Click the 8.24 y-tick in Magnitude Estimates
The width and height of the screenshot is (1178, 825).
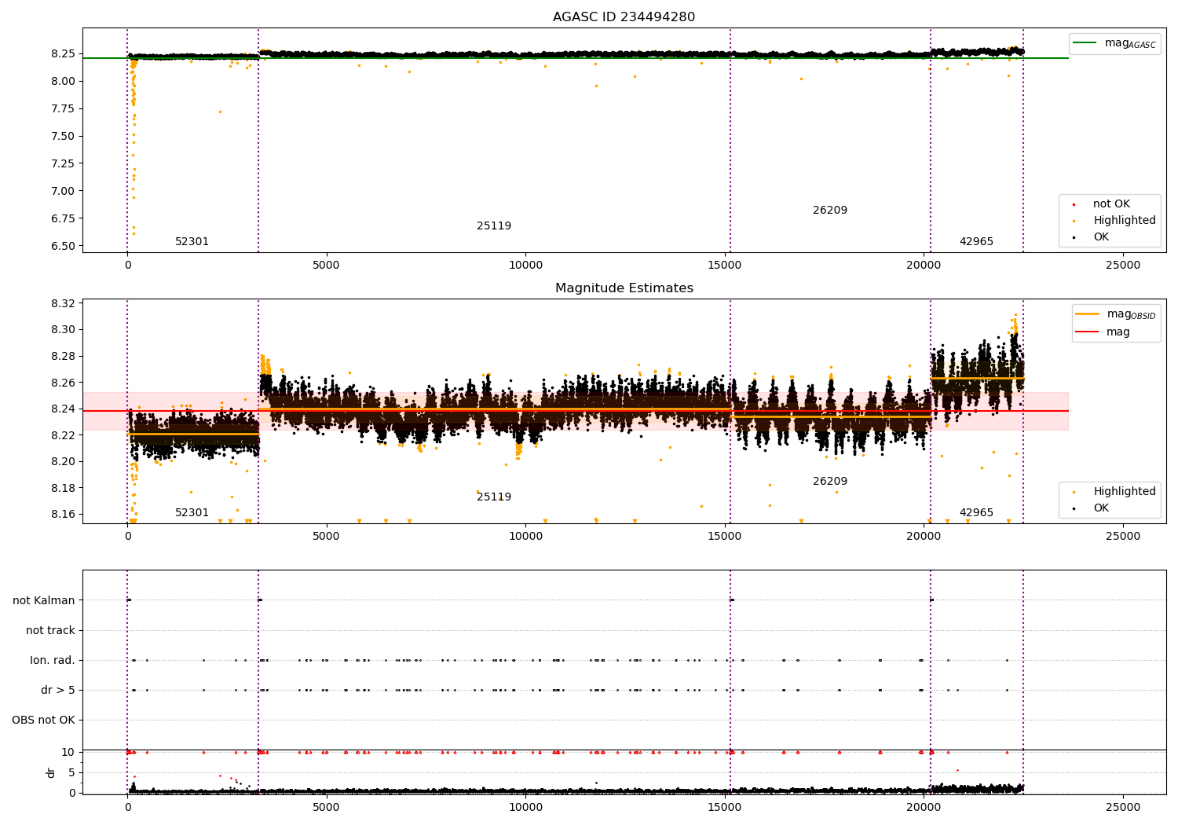[x=63, y=409]
